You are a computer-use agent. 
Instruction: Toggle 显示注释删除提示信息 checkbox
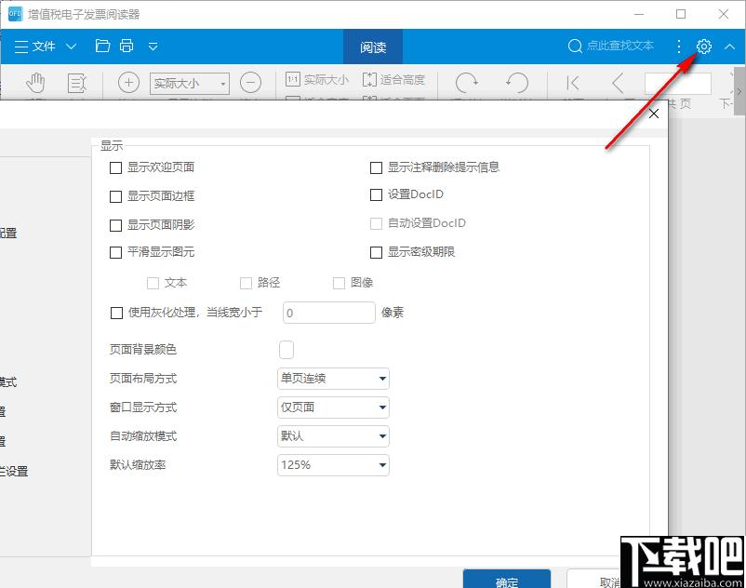[376, 167]
